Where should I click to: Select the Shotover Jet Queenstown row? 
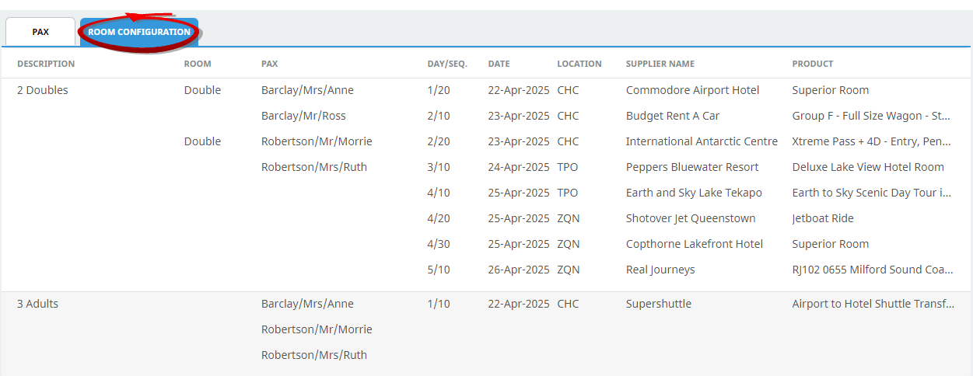tap(690, 218)
